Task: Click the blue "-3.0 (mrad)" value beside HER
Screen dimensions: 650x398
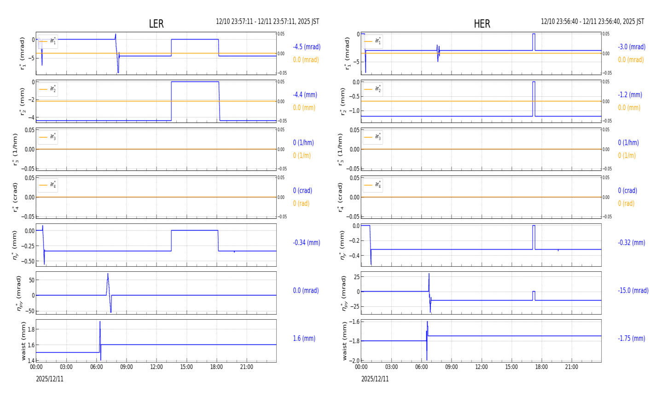Action: [632, 47]
